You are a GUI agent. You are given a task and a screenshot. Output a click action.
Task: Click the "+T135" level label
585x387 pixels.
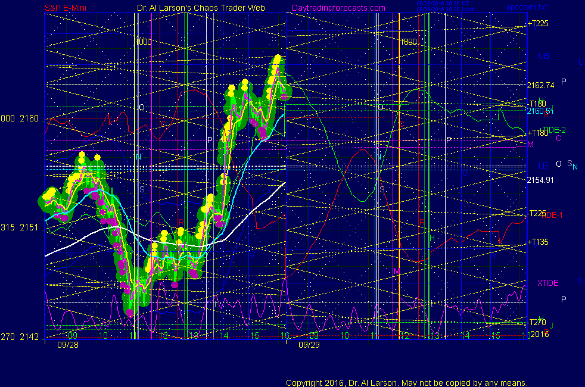[x=538, y=242]
